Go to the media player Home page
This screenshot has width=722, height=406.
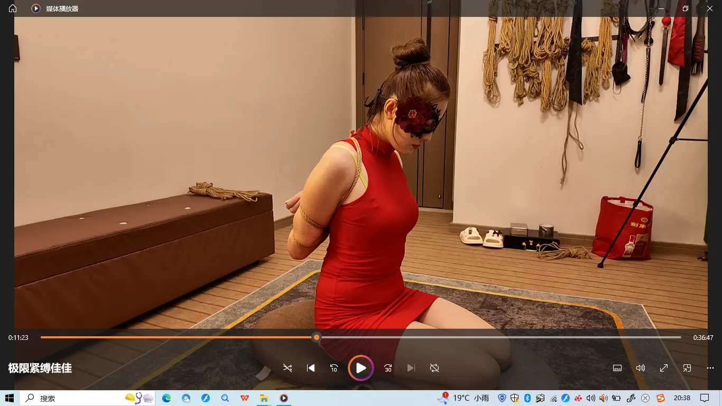[x=13, y=8]
